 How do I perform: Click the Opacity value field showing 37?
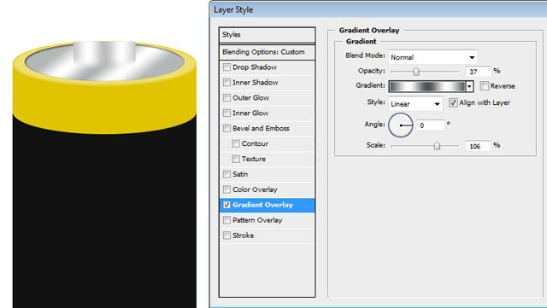479,72
